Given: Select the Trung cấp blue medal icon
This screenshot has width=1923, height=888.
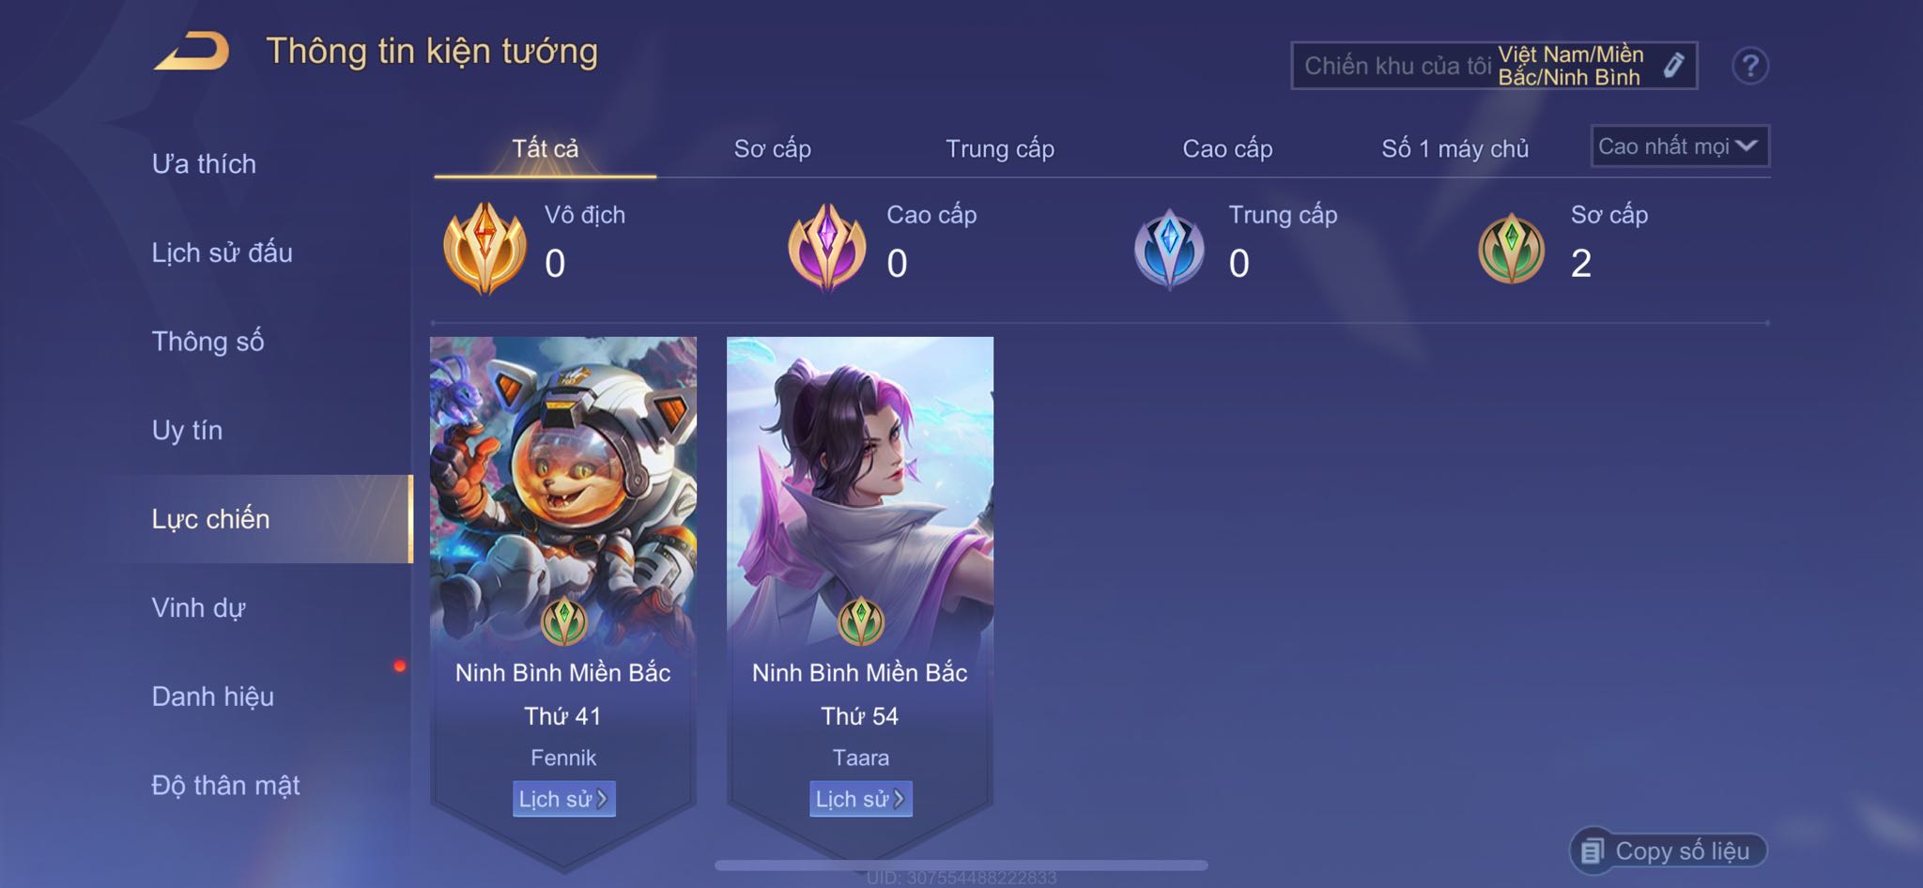Looking at the screenshot, I should tap(1169, 249).
